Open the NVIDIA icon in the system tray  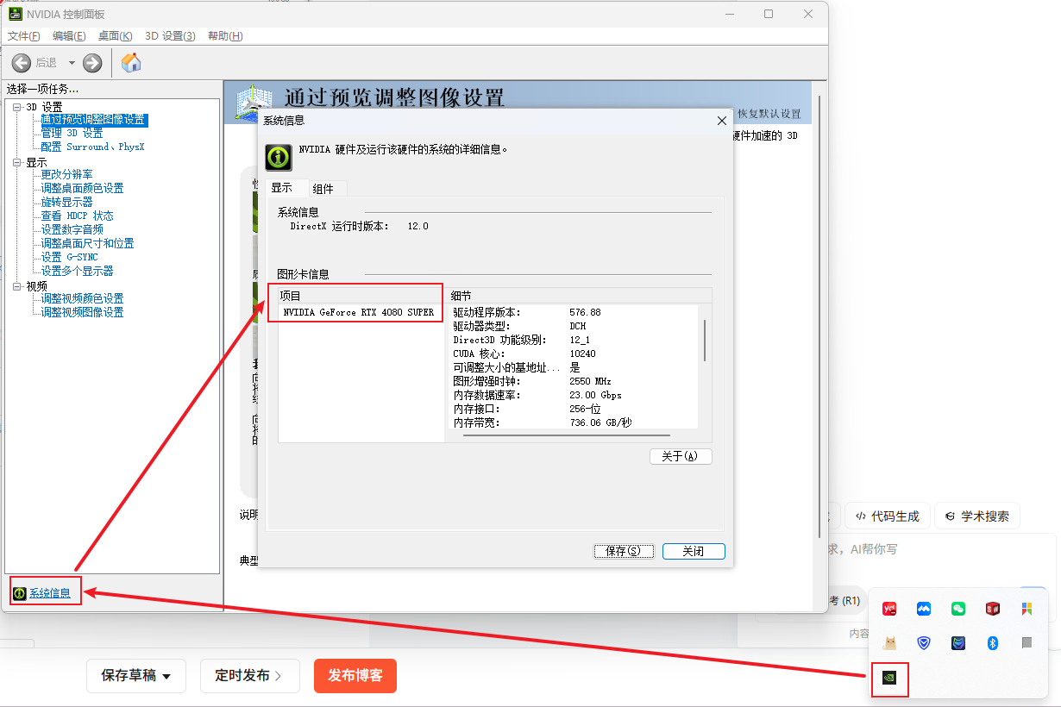coord(889,678)
